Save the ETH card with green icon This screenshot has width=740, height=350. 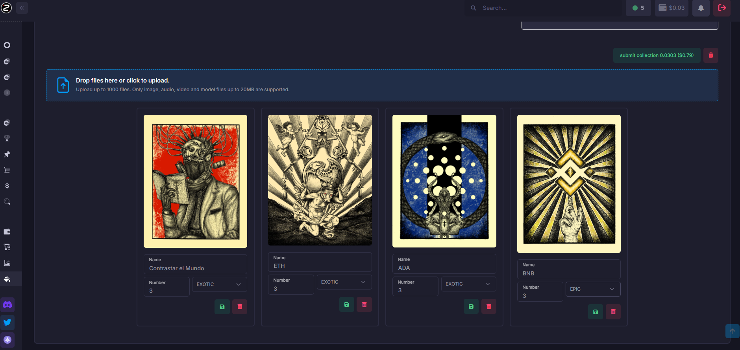[346, 304]
